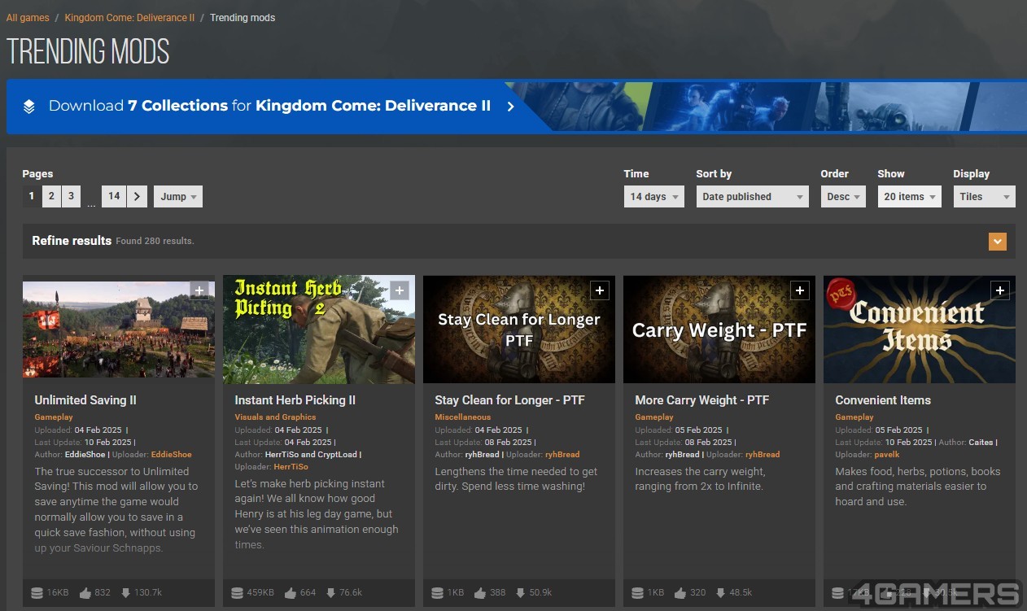This screenshot has width=1027, height=611.
Task: Click the TRENDING MODS page heading
Action: click(88, 52)
